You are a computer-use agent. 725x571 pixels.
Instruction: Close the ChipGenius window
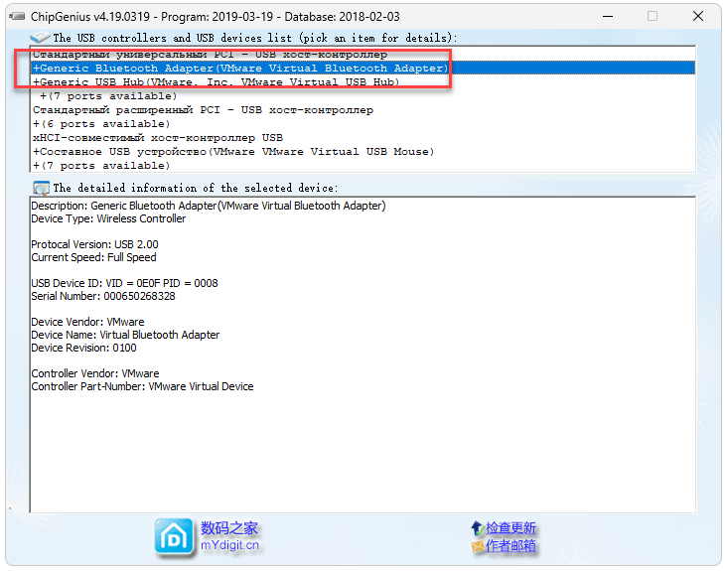coord(698,17)
